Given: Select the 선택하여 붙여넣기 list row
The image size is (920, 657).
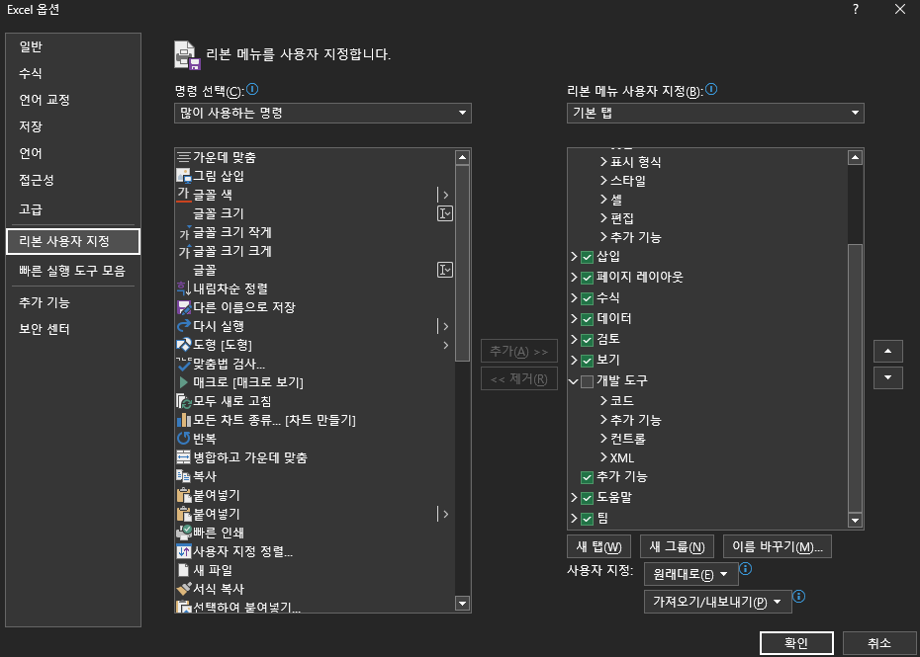Looking at the screenshot, I should click(316, 606).
